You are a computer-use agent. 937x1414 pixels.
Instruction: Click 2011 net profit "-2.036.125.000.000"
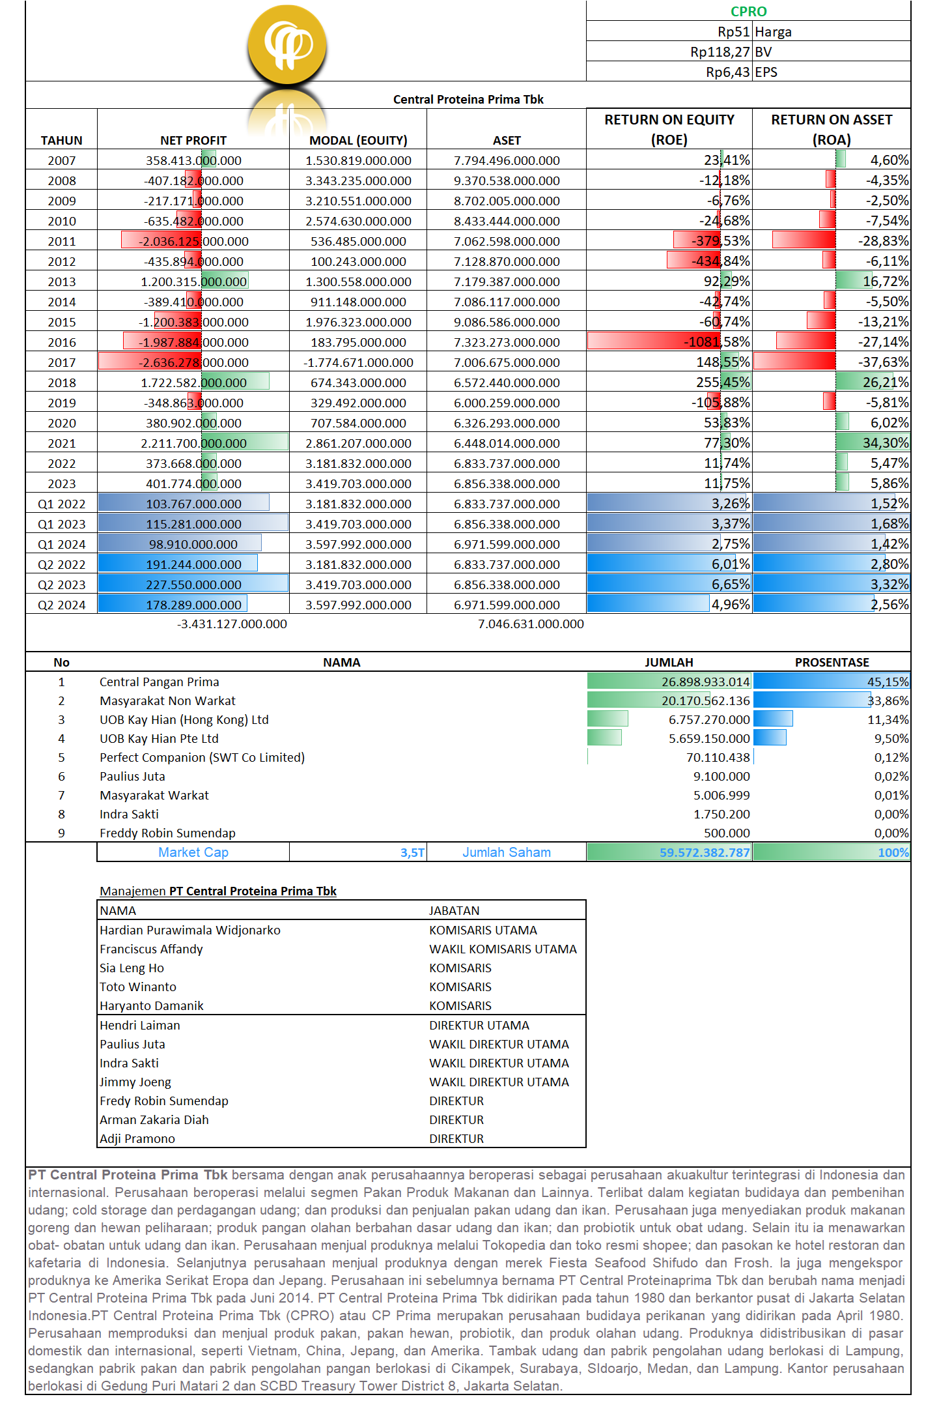(x=193, y=241)
